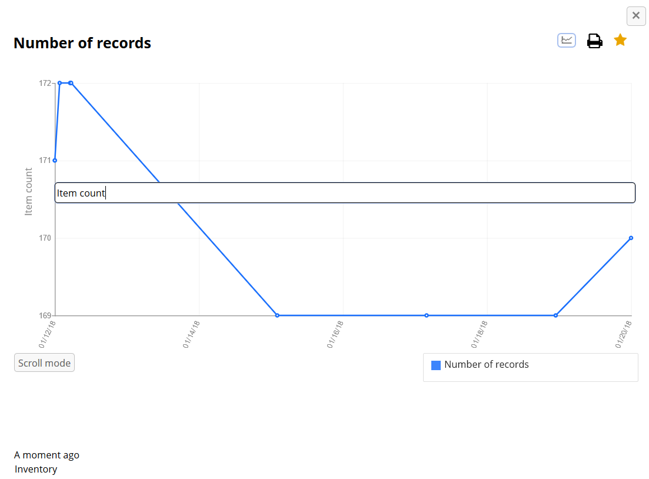
Task: Click the first data point at 169
Action: point(277,315)
